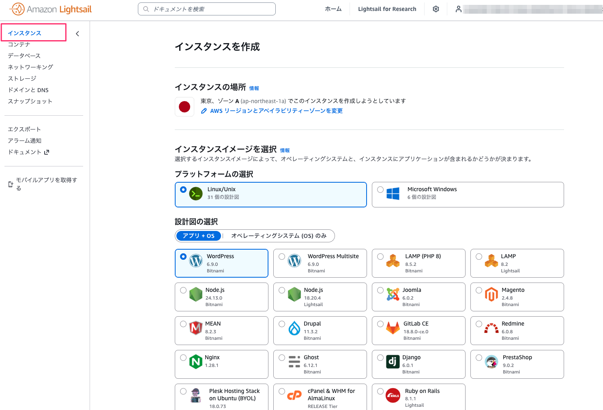Switch to the OS-only blueprint tab
The image size is (603, 410).
click(279, 236)
